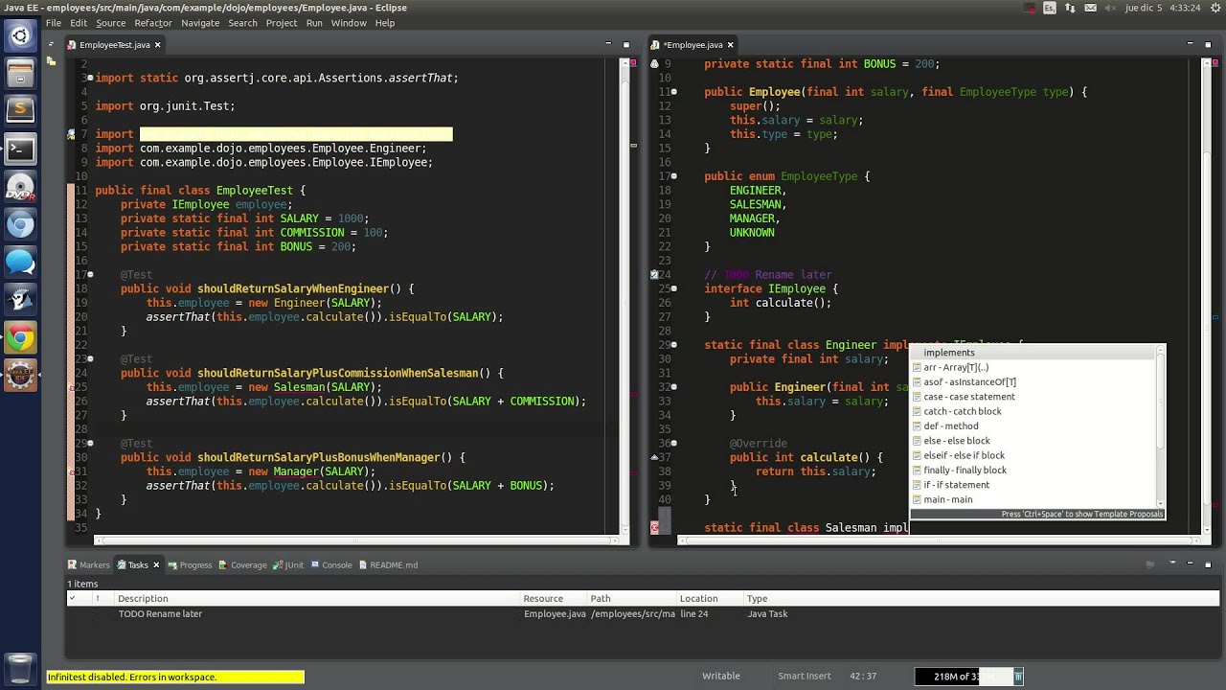Open the Ubuntu Dash home launcher
The height and width of the screenshot is (690, 1226).
pyautogui.click(x=20, y=36)
